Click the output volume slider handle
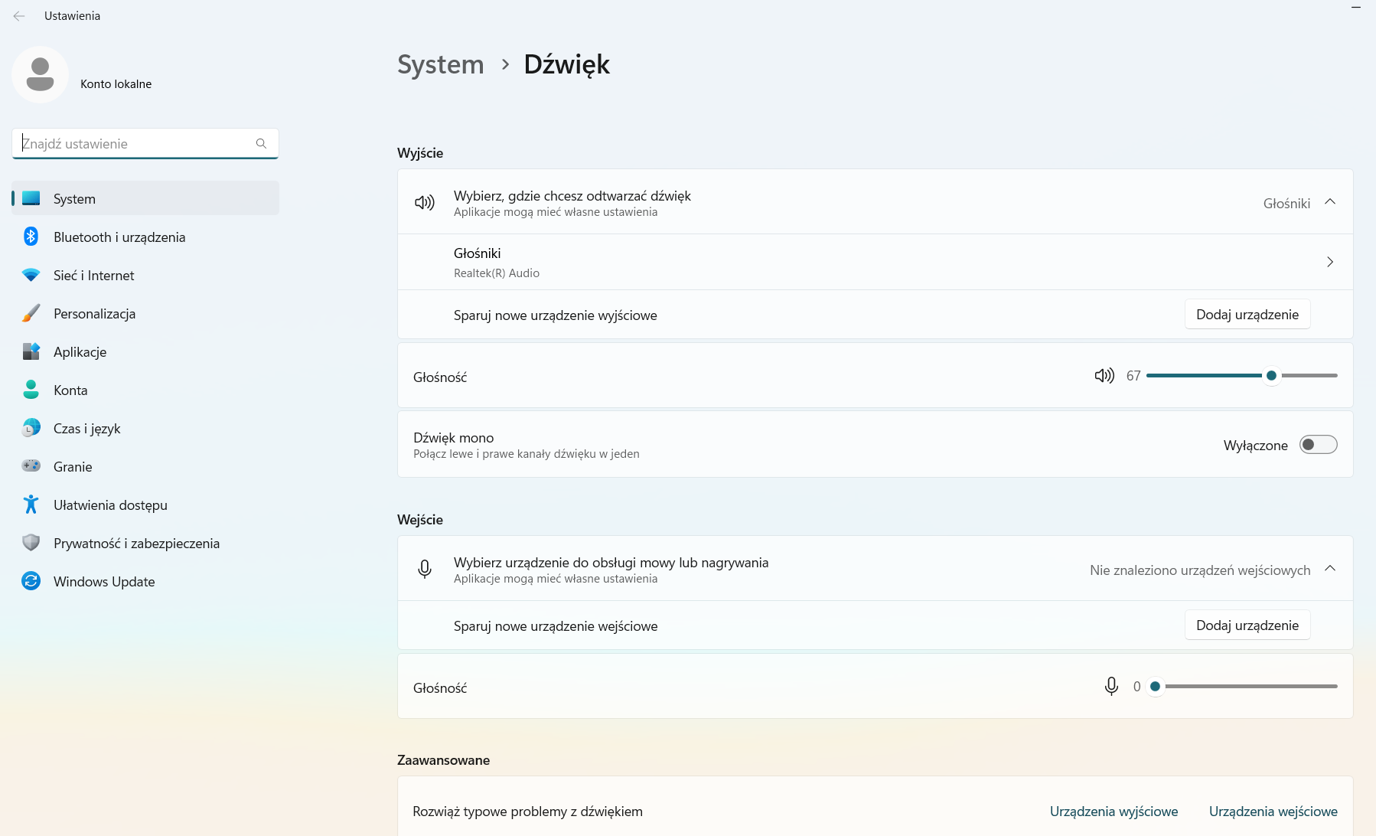 1271,376
